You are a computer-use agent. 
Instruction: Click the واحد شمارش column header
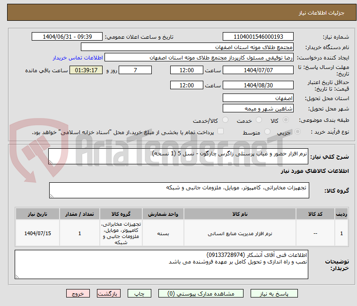tap(163, 214)
